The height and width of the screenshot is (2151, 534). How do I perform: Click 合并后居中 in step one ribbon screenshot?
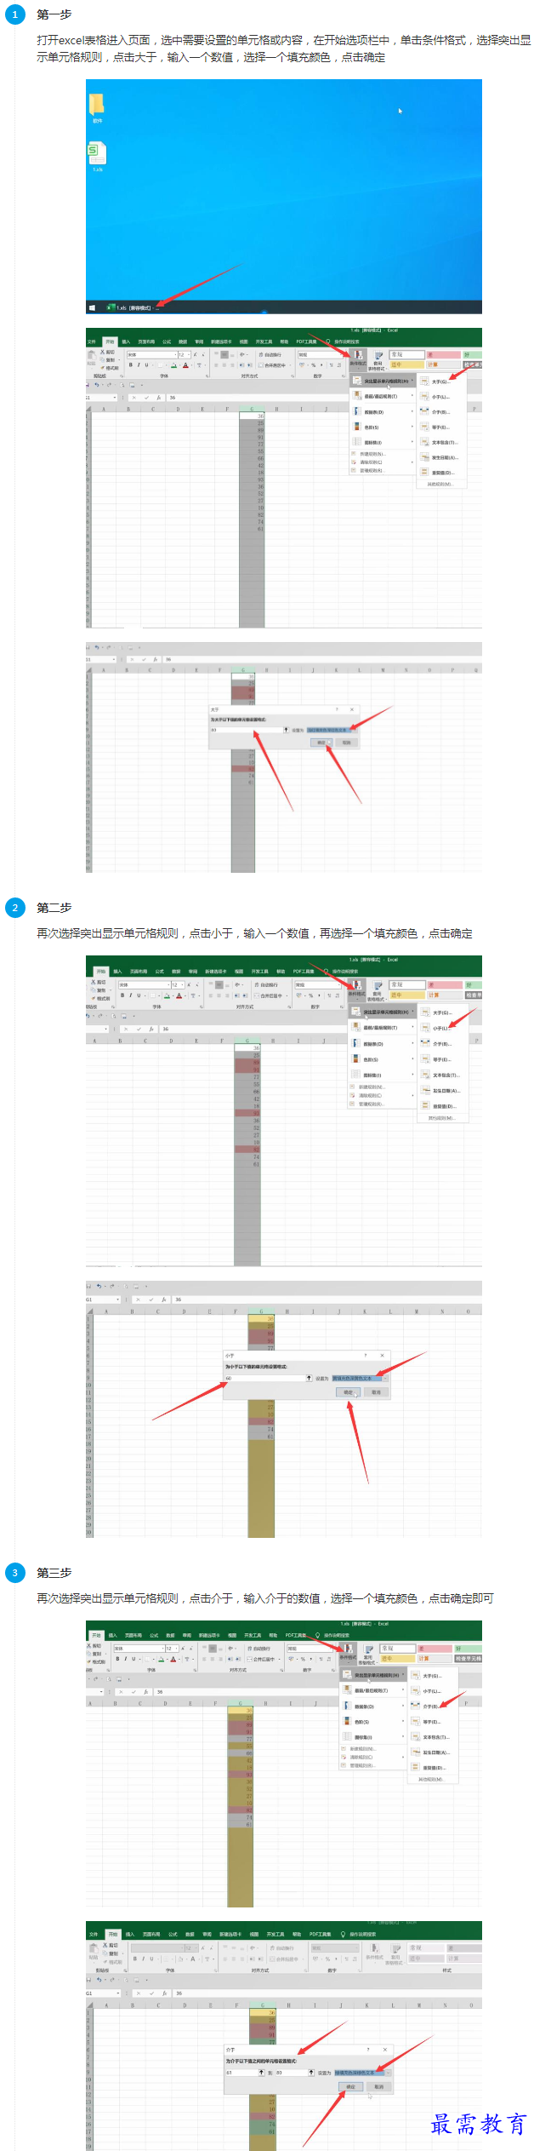[273, 364]
